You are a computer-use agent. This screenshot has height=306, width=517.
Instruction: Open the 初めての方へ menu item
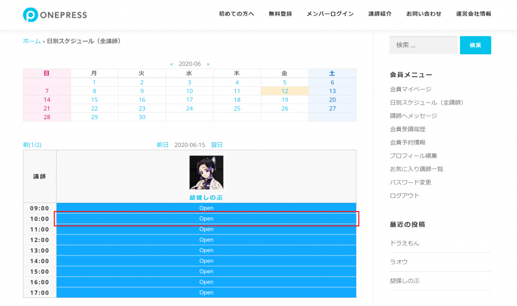click(236, 14)
